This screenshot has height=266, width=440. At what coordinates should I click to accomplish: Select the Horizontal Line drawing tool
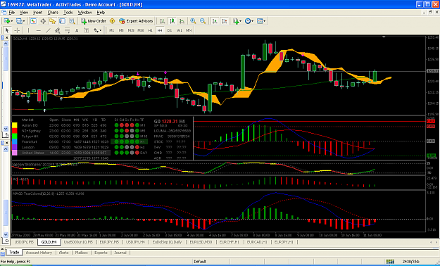click(39, 30)
